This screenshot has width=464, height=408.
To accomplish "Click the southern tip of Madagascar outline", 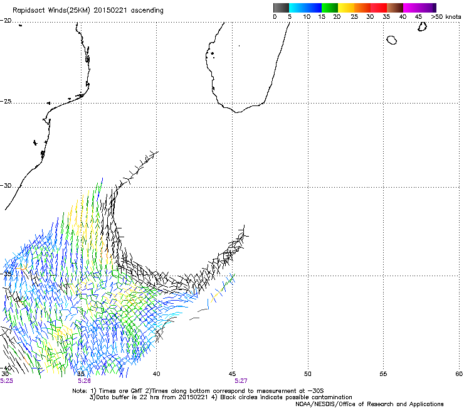I will pos(237,112).
